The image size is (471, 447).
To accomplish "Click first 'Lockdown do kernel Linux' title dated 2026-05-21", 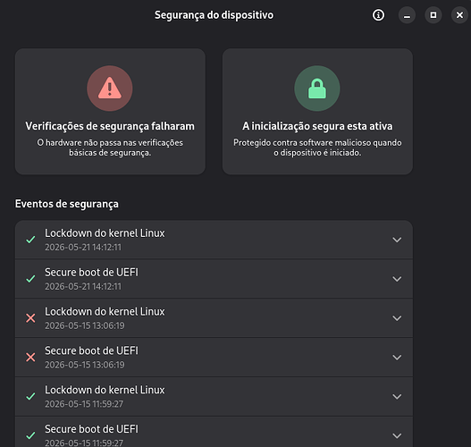I will pos(105,233).
